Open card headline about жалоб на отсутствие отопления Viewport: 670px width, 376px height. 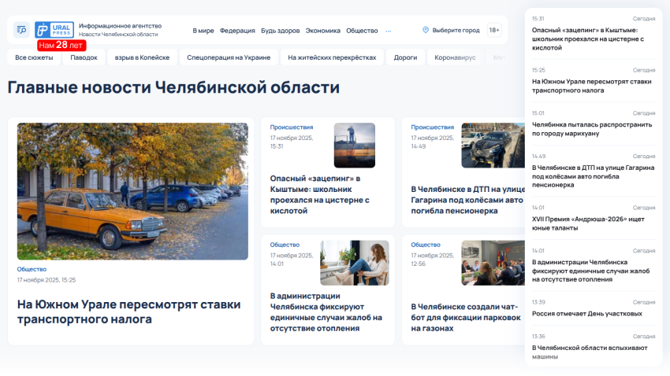click(326, 312)
